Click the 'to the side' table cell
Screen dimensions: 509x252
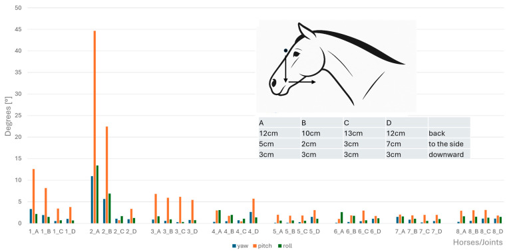[x=449, y=144]
